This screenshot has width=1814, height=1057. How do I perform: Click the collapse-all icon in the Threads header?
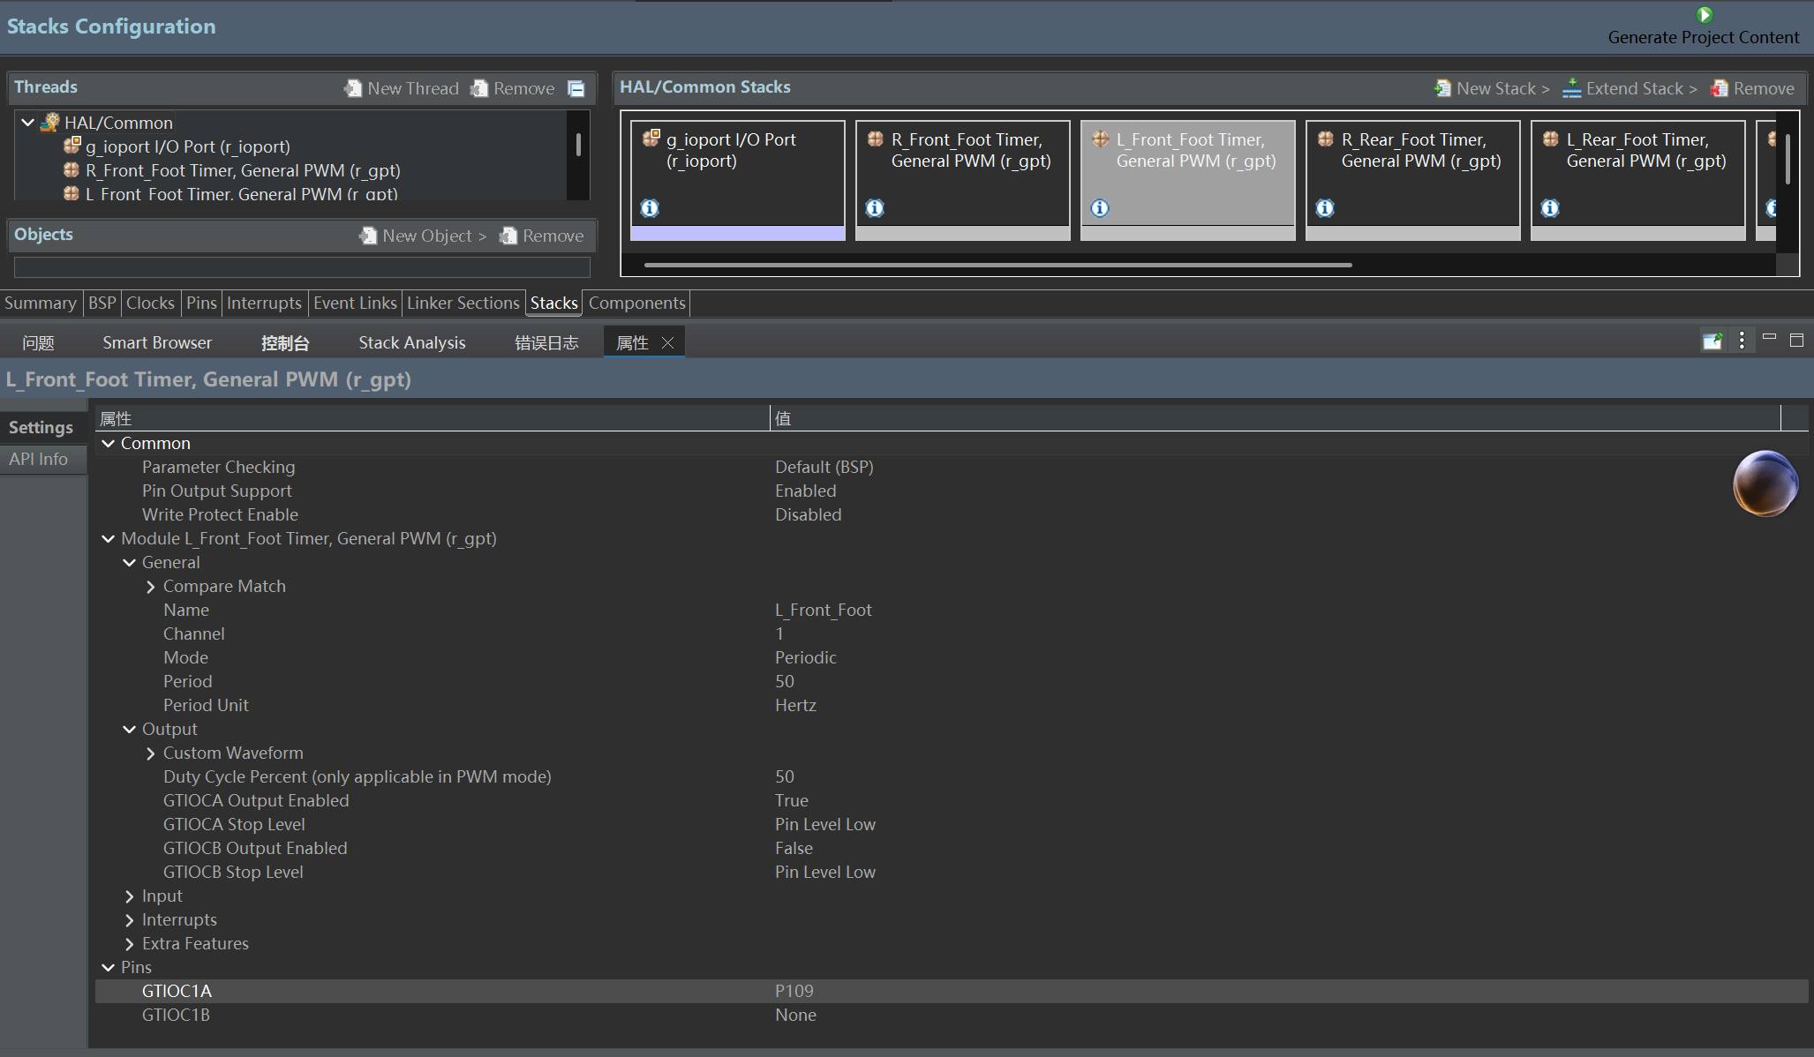[x=576, y=88]
